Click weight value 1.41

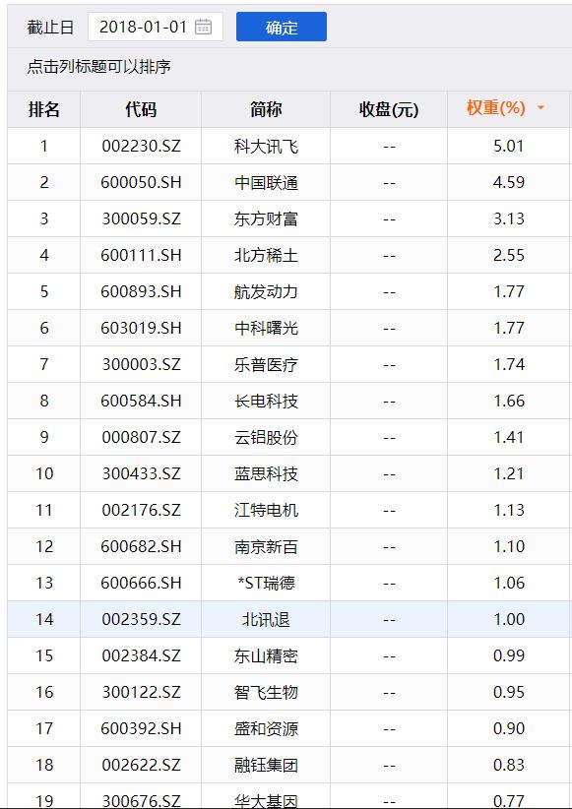509,437
